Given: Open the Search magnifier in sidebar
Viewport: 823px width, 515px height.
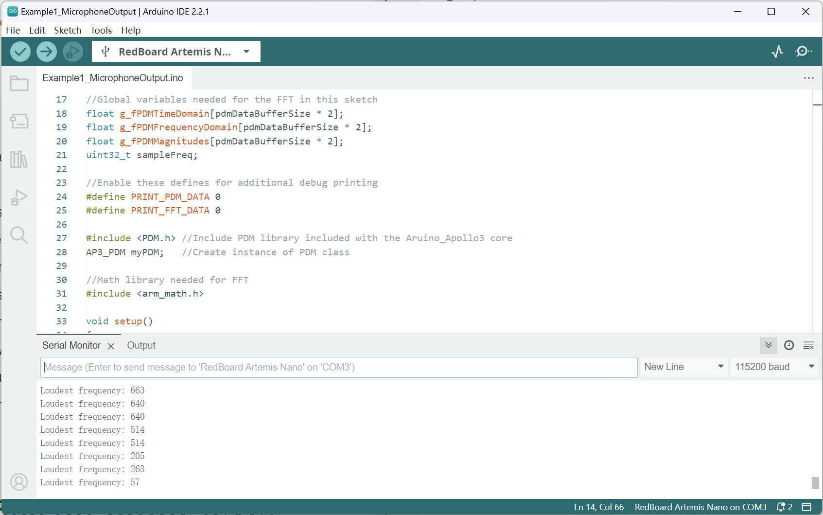Looking at the screenshot, I should [19, 235].
